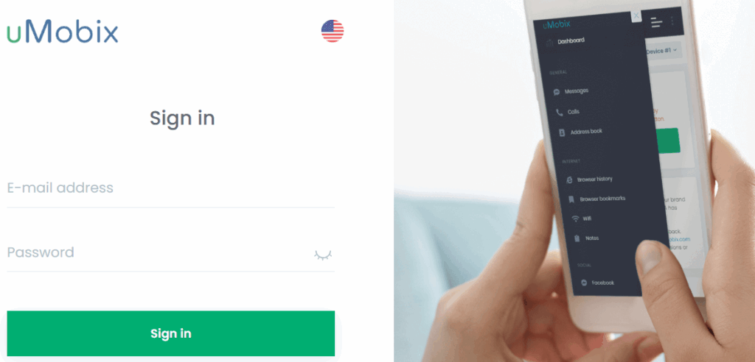
Task: Open the hamburger menu on phone
Action: coord(656,21)
